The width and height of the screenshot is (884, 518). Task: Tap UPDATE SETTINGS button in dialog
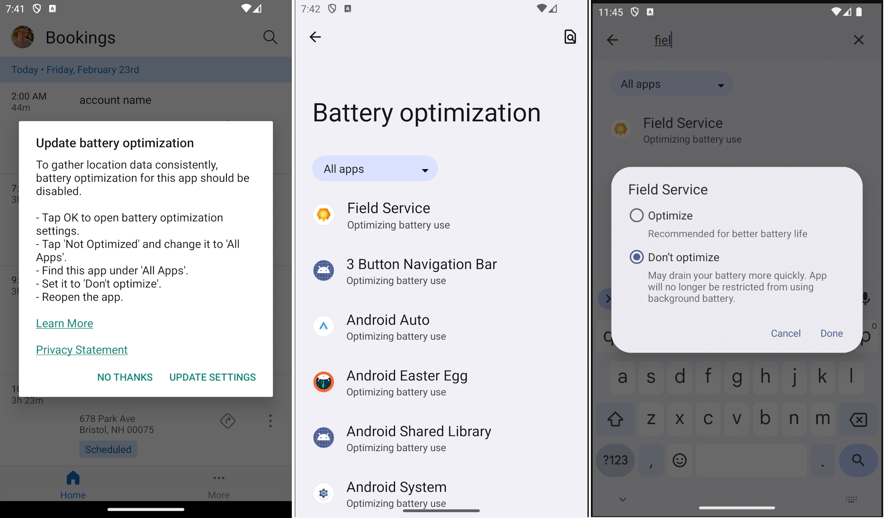coord(212,377)
